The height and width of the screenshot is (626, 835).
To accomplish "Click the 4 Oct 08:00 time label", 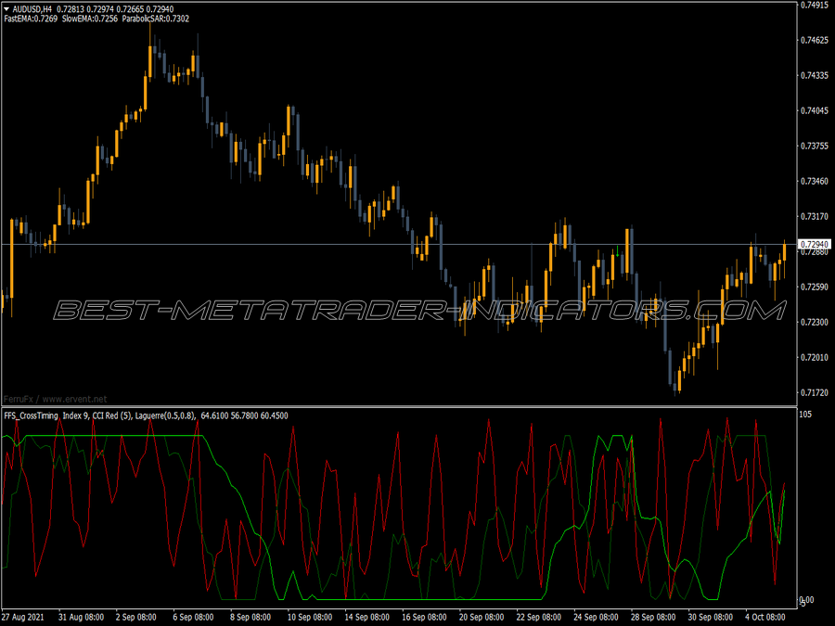I will pyautogui.click(x=764, y=617).
